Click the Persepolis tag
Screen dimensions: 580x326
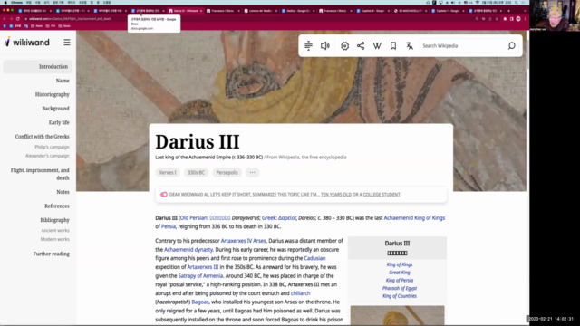point(227,173)
